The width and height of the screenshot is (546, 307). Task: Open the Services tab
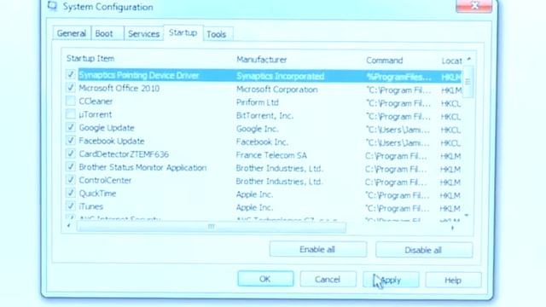(143, 34)
